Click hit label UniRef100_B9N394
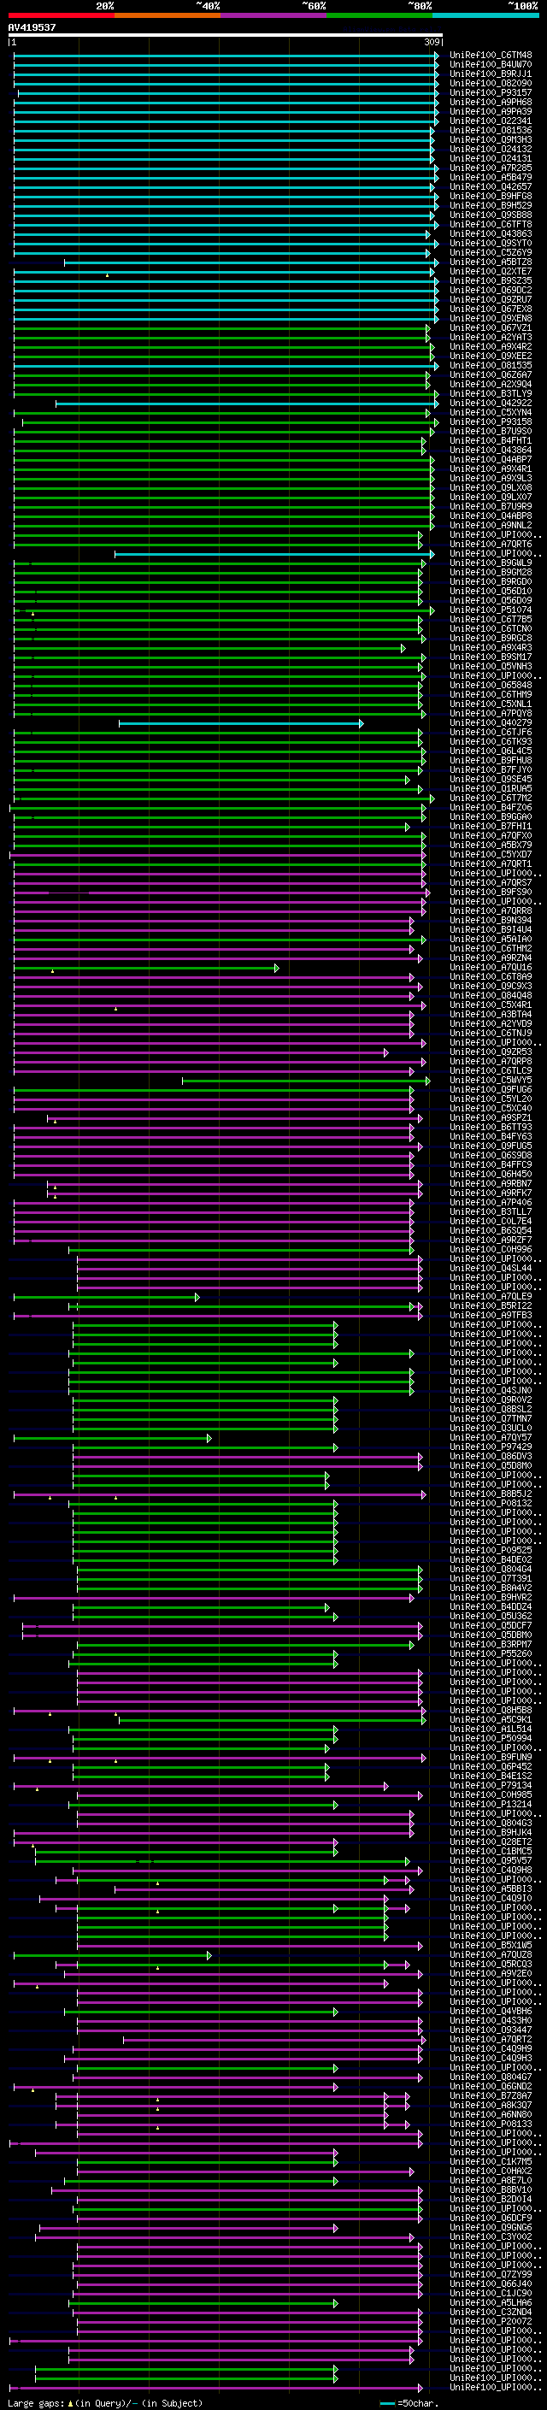 pyautogui.click(x=491, y=921)
